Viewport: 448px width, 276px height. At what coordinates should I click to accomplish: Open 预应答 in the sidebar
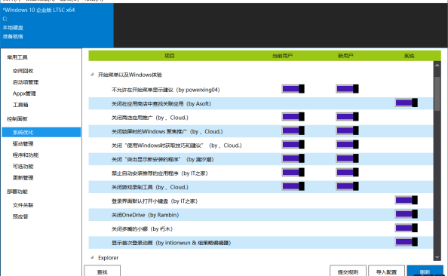(20, 216)
